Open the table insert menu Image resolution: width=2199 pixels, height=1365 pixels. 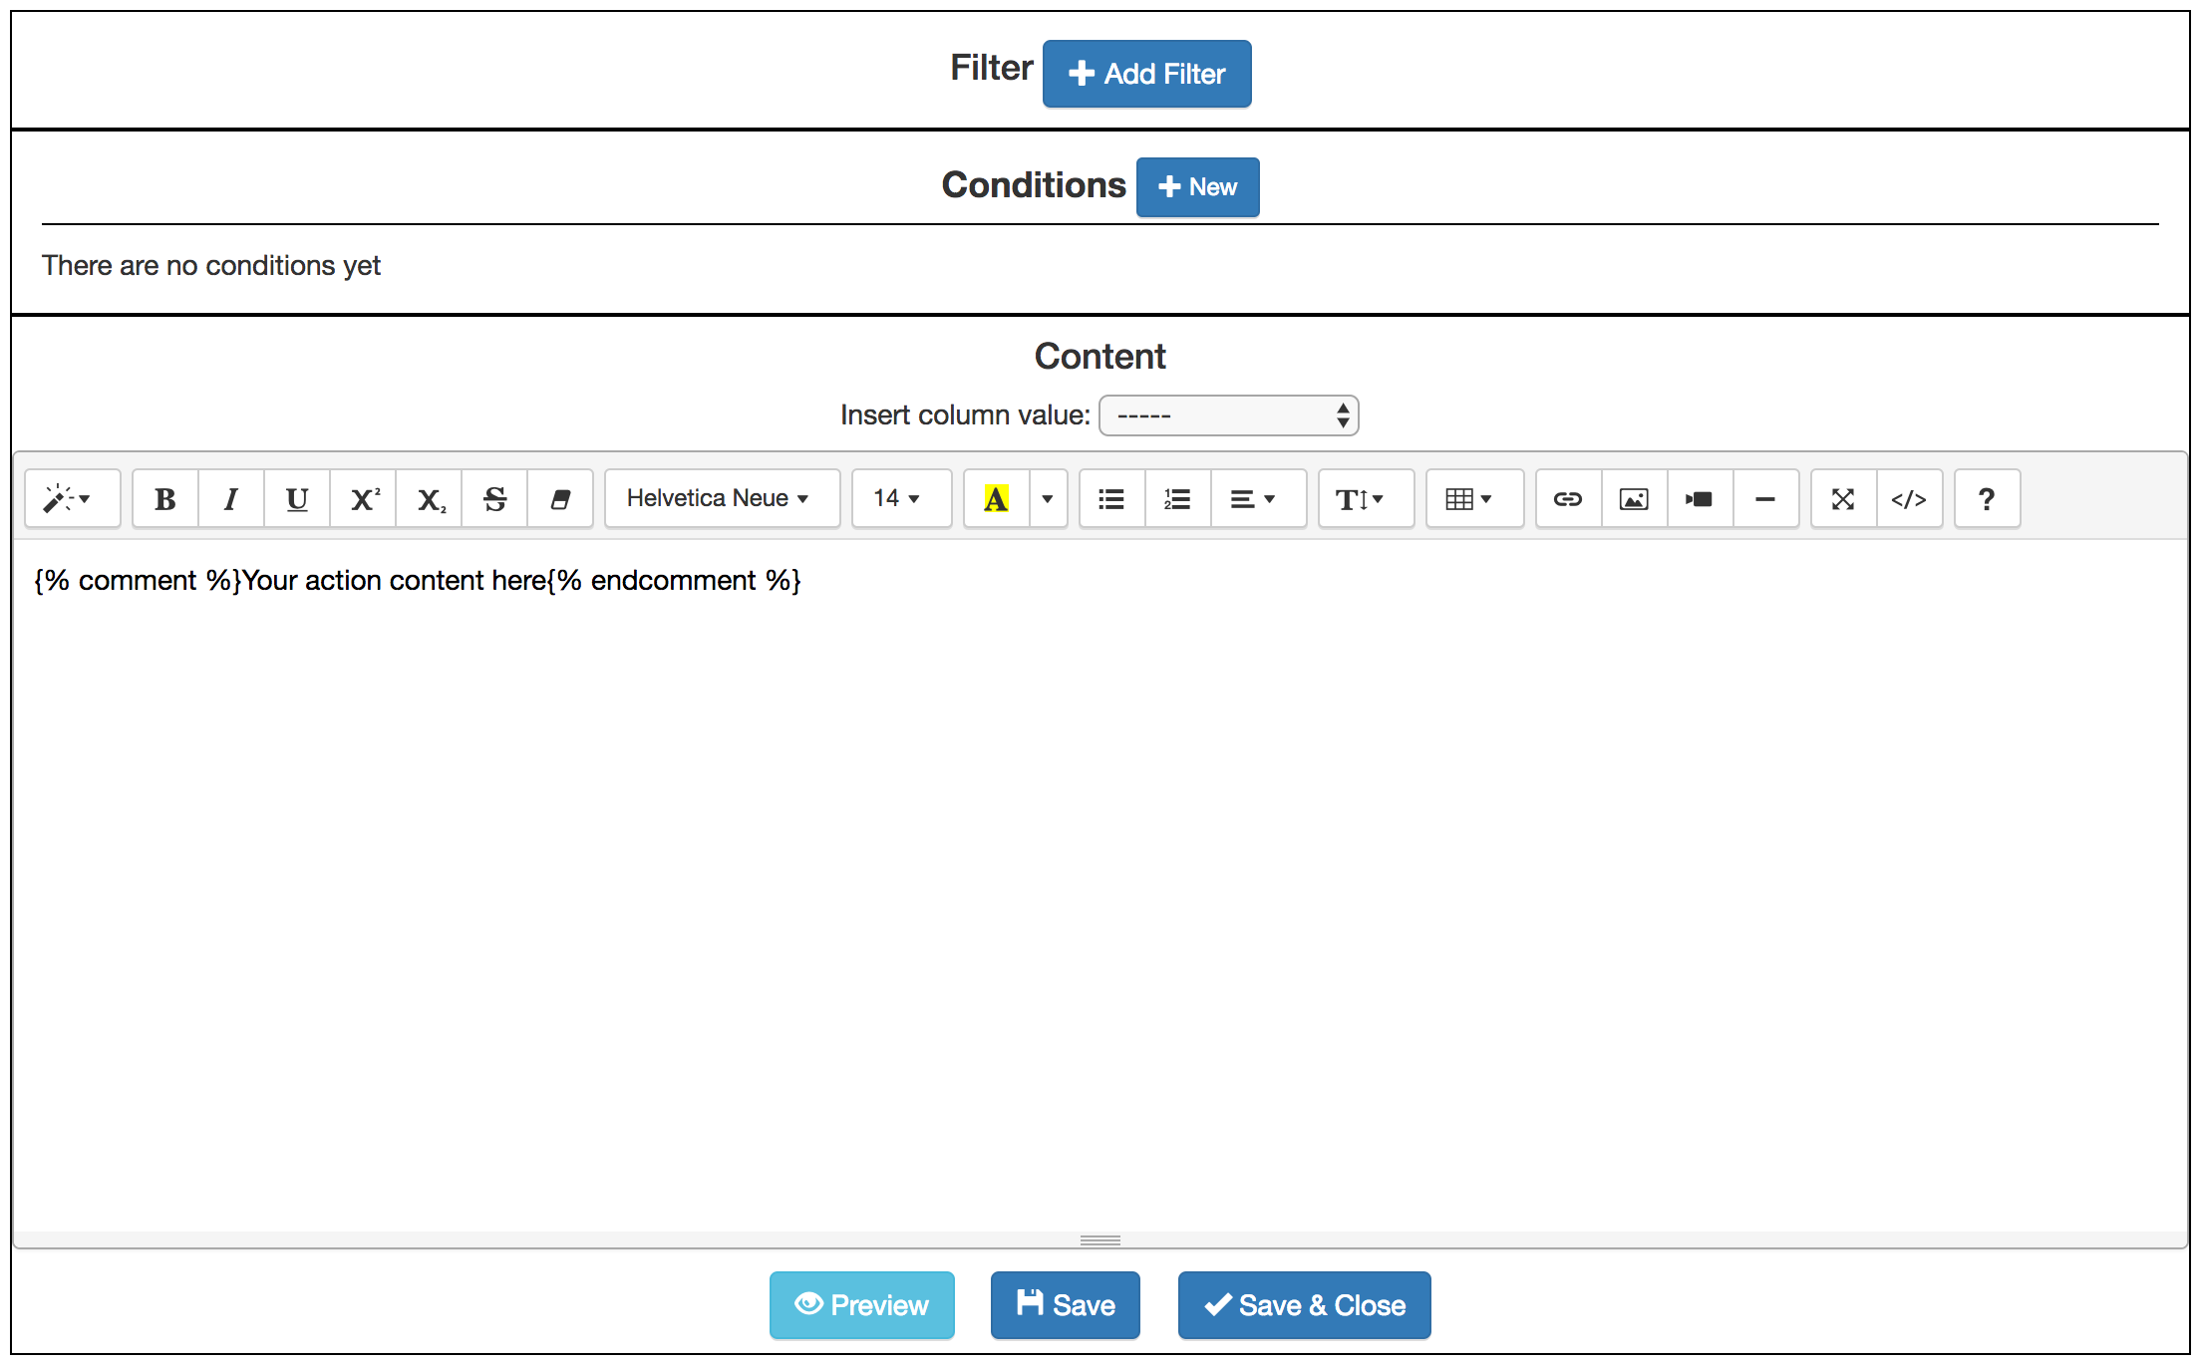click(x=1474, y=498)
